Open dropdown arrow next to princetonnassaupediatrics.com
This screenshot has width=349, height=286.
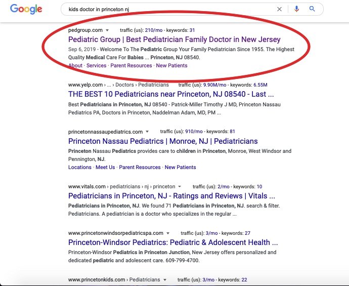tap(147, 132)
